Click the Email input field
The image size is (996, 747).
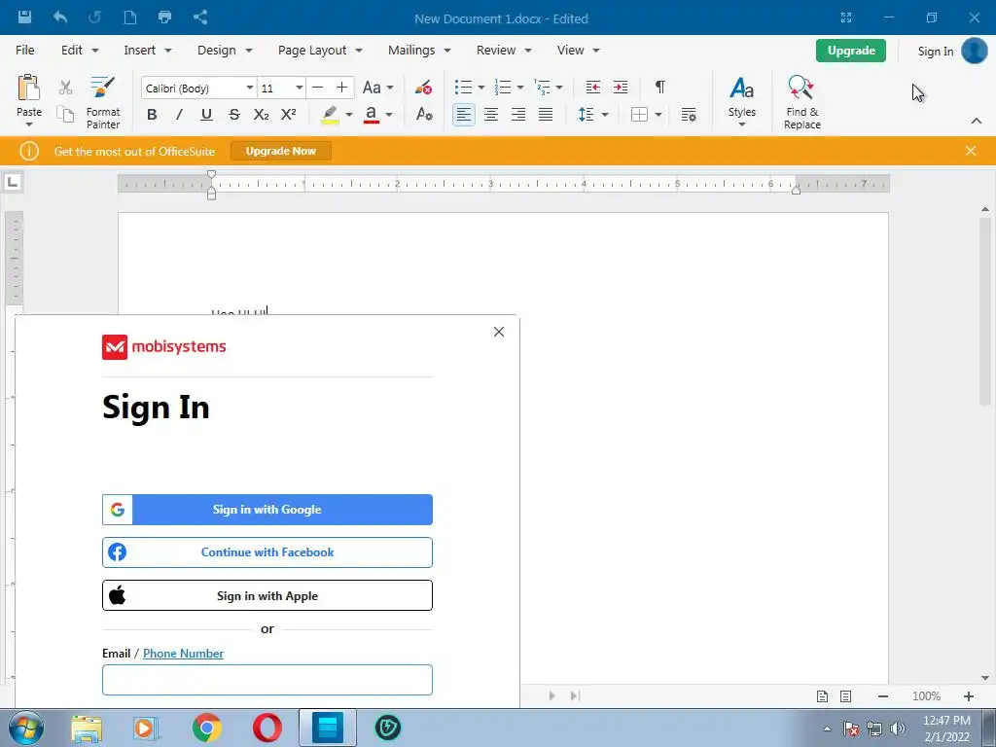pyautogui.click(x=267, y=680)
